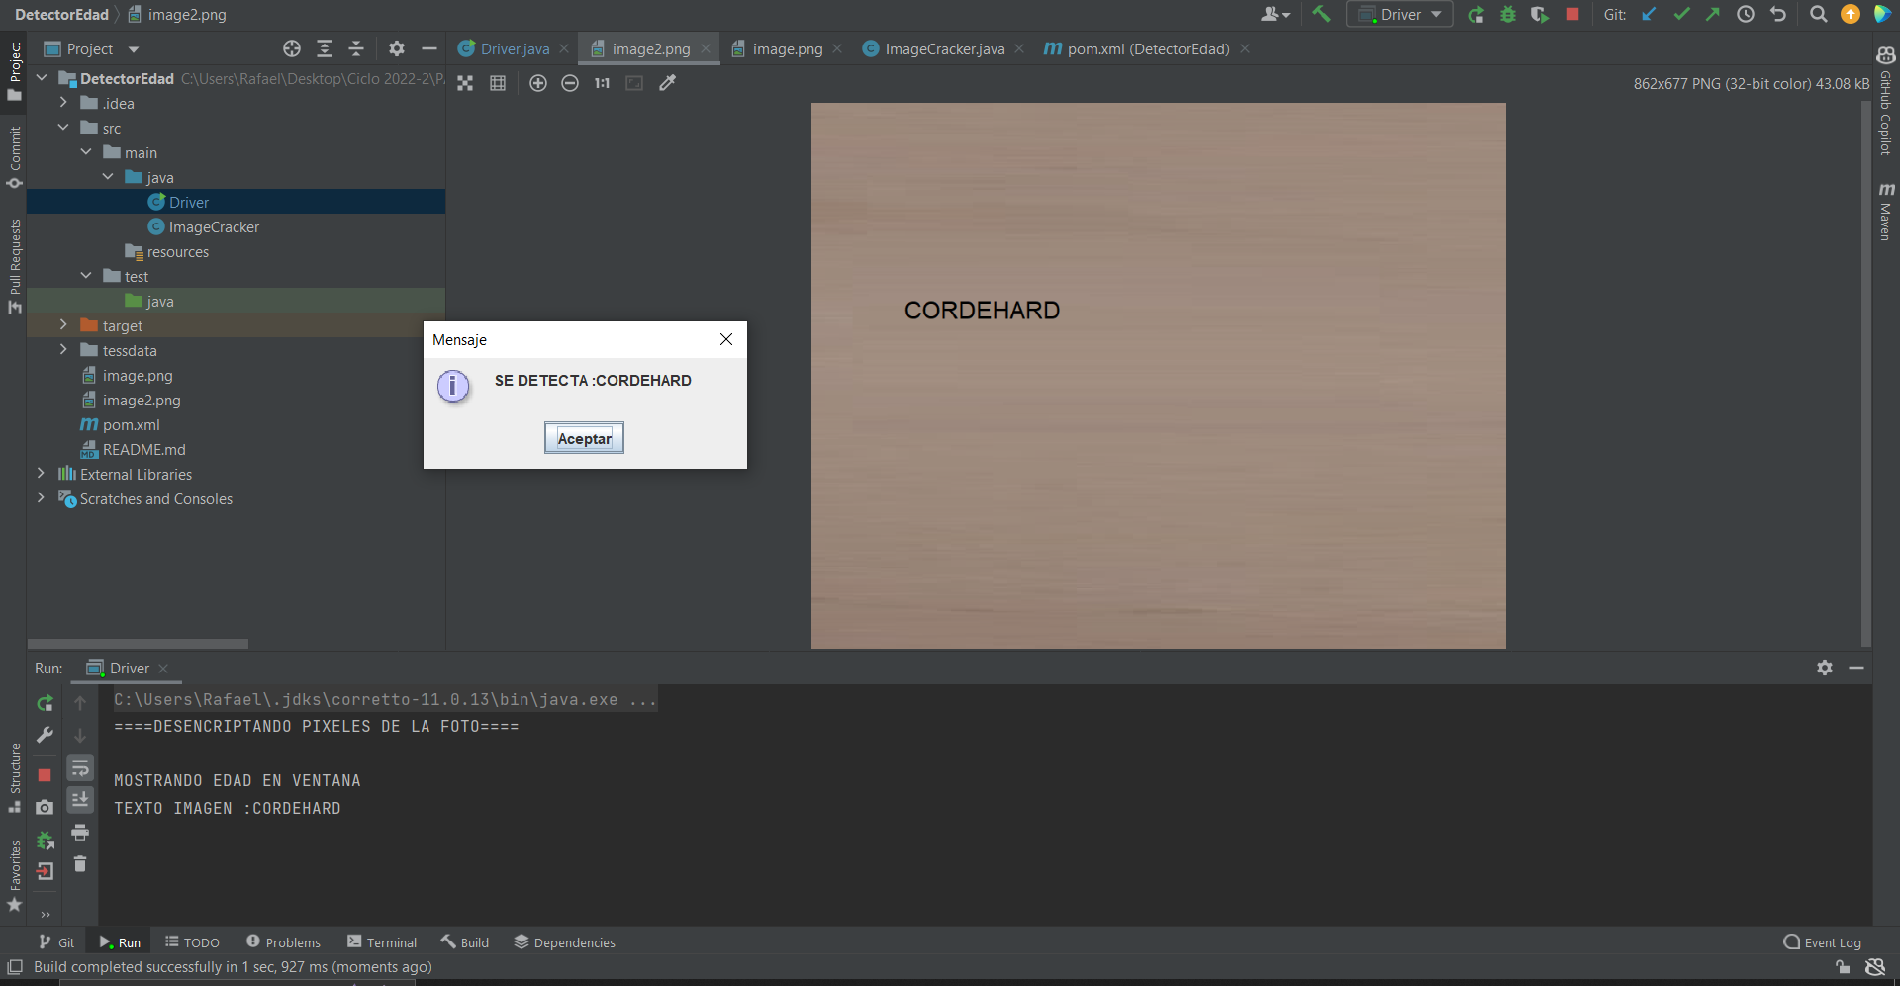
Task: Open the Event Log
Action: pos(1822,942)
